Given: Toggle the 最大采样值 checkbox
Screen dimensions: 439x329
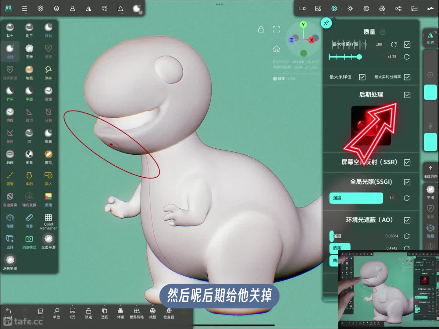Looking at the screenshot, I should pos(362,77).
